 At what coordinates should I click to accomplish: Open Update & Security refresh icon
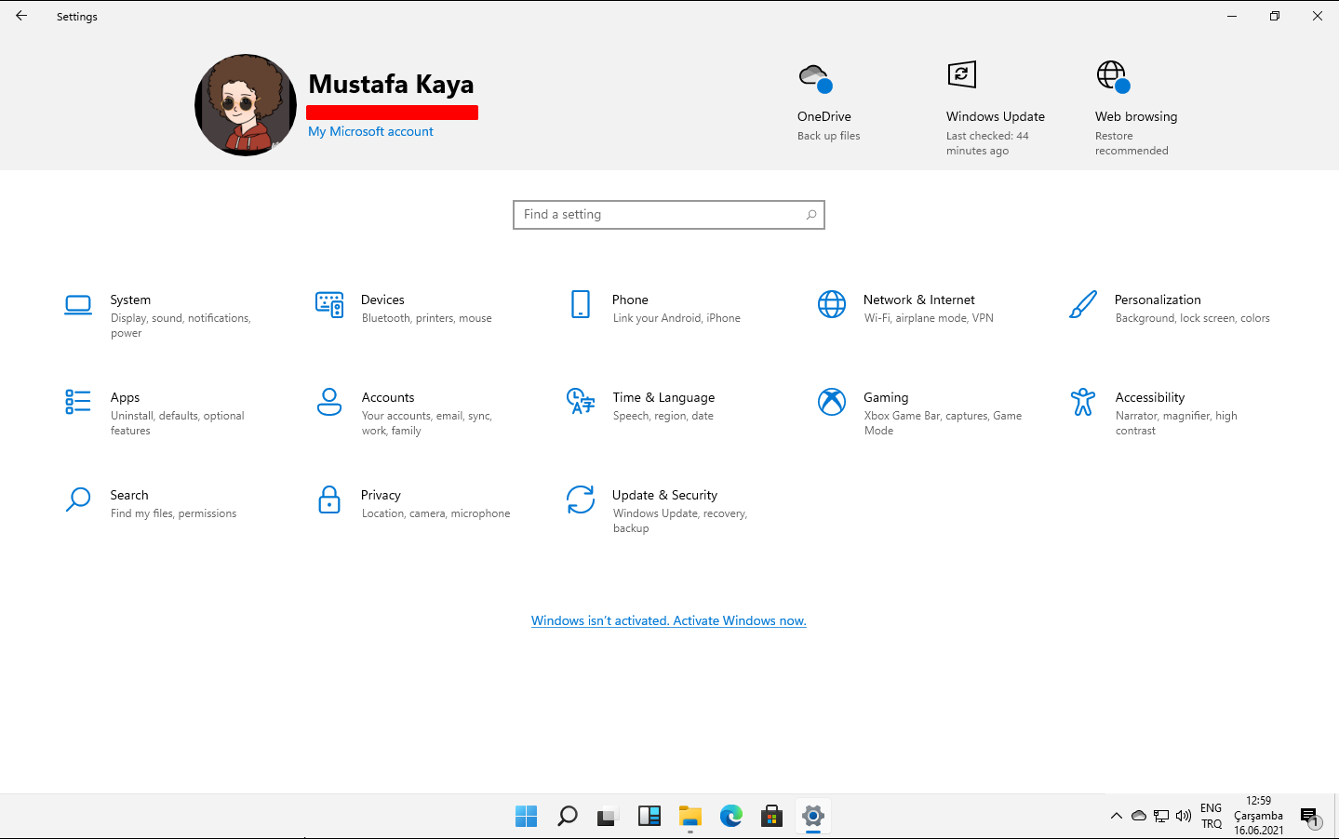pos(581,499)
